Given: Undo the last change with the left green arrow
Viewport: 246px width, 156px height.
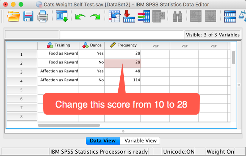Looking at the screenshot, I should coord(80,17).
